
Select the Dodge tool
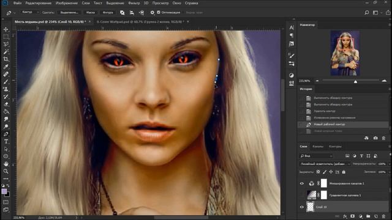click(x=6, y=127)
